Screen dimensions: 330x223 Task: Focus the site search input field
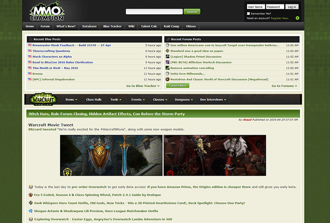(154, 12)
